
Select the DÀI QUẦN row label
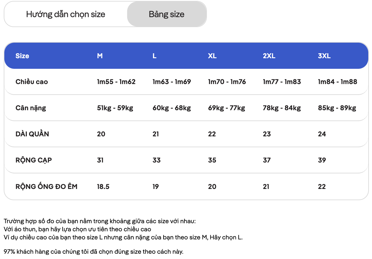click(32, 134)
